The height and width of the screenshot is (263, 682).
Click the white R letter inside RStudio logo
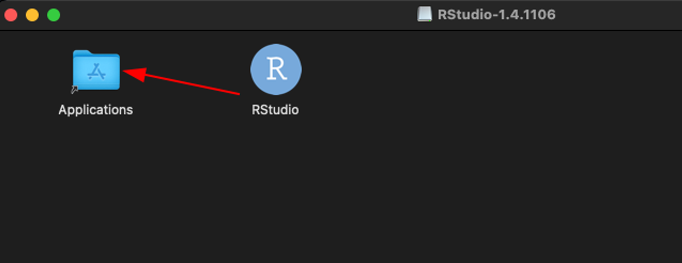(276, 69)
